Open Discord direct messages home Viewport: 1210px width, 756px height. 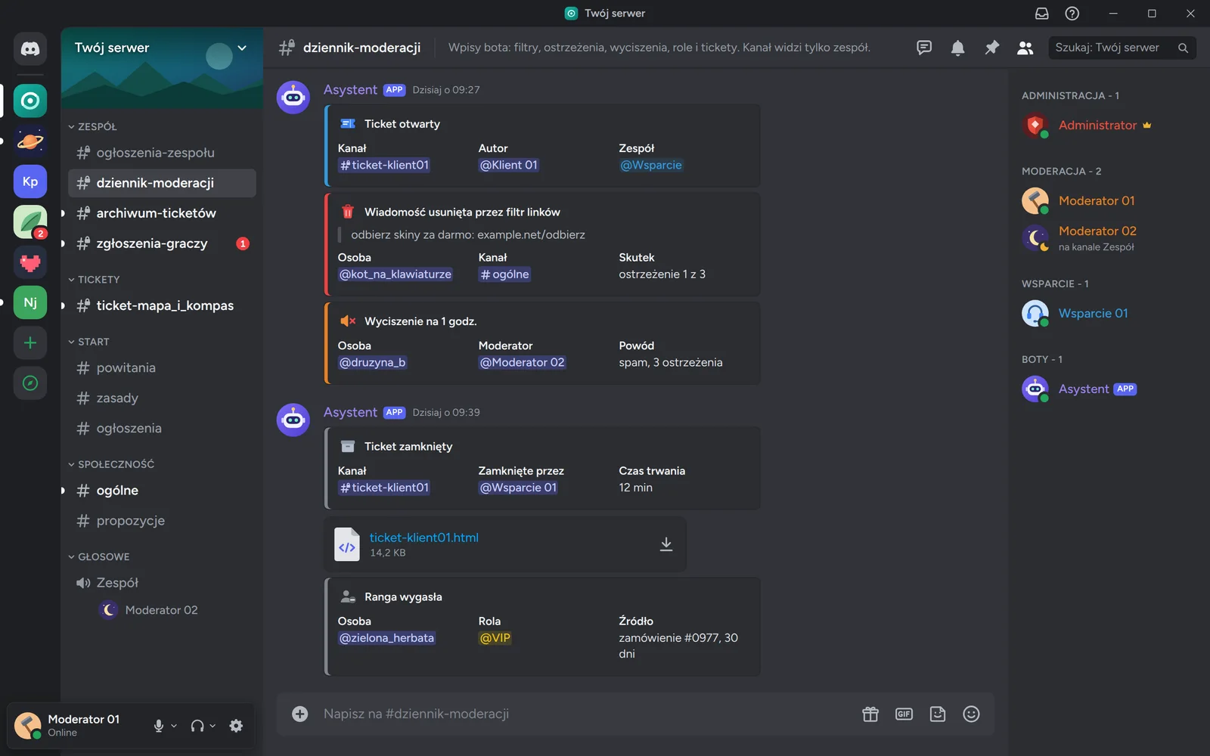click(x=30, y=49)
